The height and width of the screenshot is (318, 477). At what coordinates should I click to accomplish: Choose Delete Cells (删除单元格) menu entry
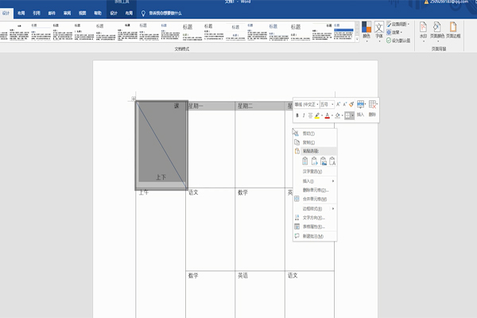[x=315, y=190]
